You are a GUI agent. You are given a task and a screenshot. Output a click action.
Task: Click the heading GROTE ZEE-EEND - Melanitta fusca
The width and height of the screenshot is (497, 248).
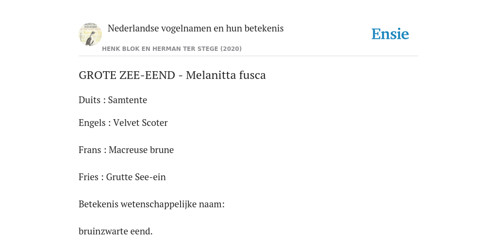172,75
